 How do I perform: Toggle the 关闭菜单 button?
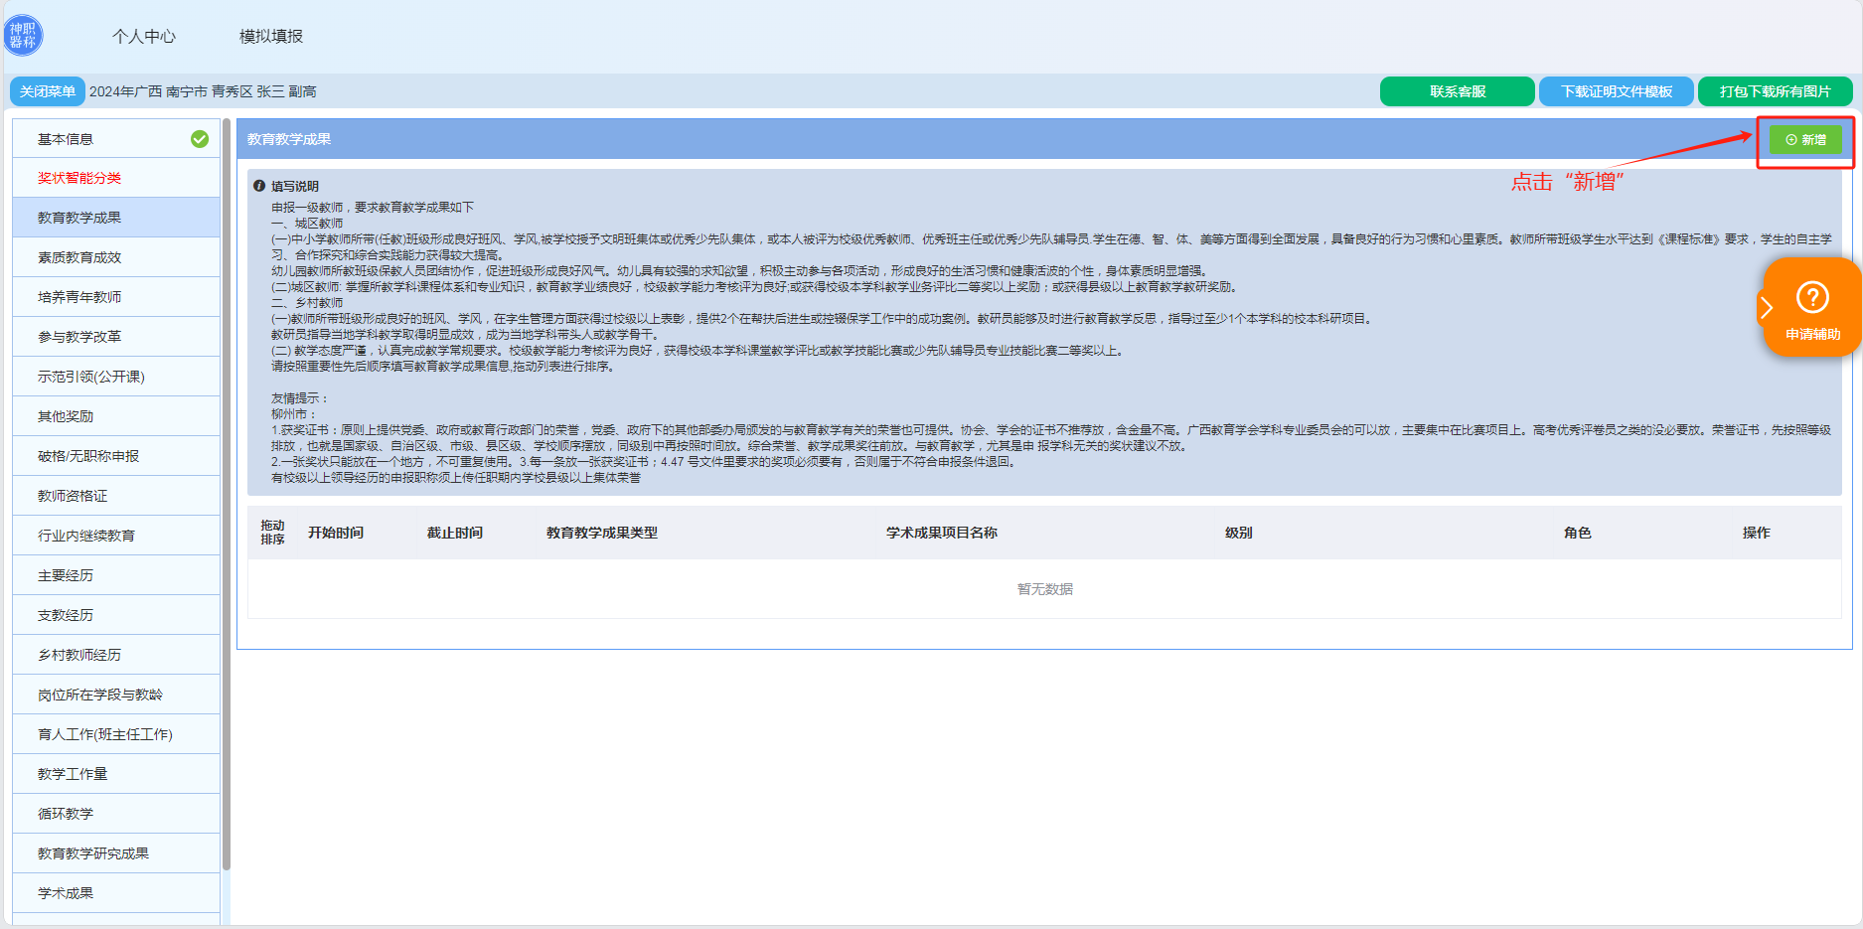pyautogui.click(x=47, y=91)
